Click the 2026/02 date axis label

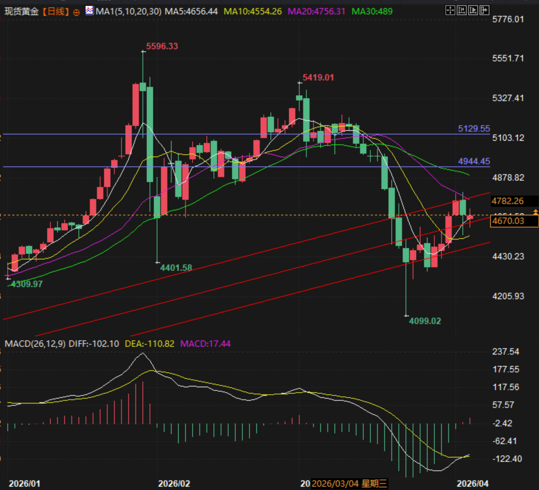click(x=174, y=483)
